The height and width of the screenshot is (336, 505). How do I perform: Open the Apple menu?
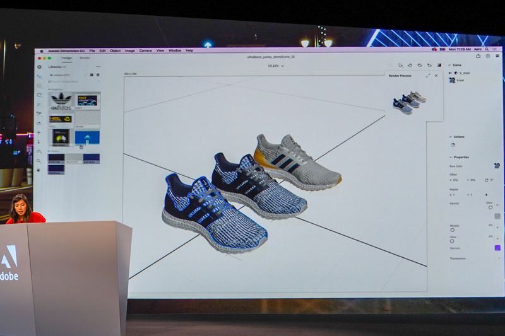[41, 51]
